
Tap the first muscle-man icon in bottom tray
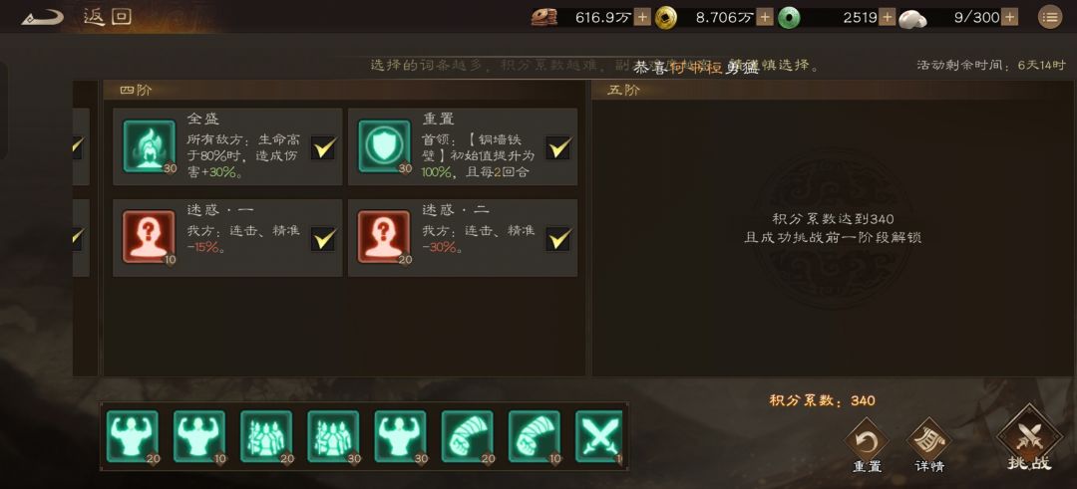(x=133, y=436)
